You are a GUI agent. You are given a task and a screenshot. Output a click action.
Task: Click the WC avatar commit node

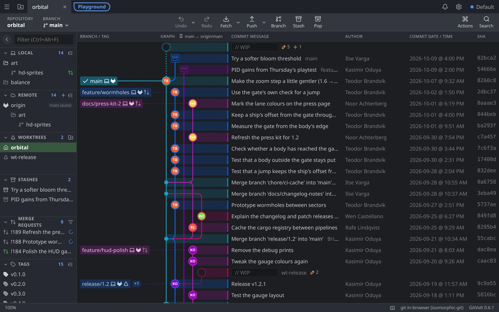(202, 216)
